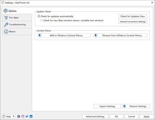Click the Options gear icon
The height and width of the screenshot is (120, 155).
click(5, 11)
